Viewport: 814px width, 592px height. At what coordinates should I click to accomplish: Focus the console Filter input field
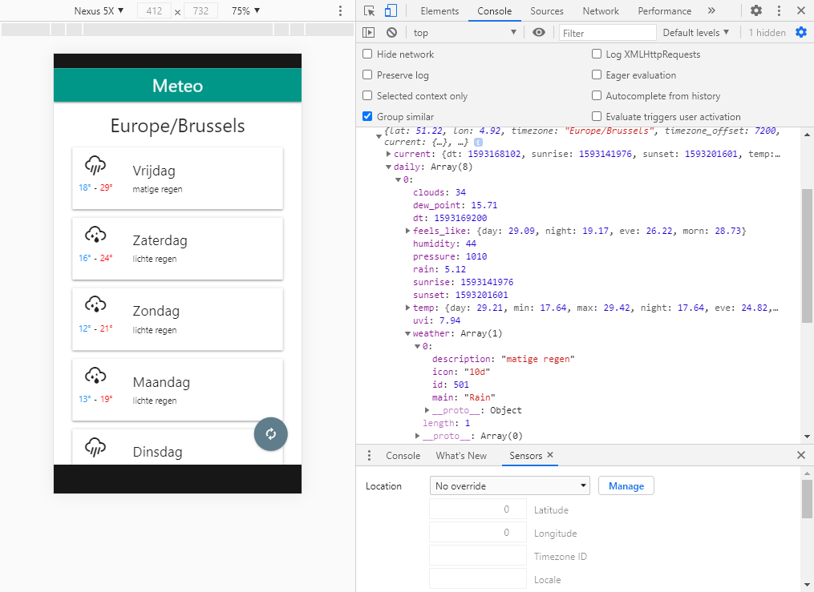pos(607,33)
